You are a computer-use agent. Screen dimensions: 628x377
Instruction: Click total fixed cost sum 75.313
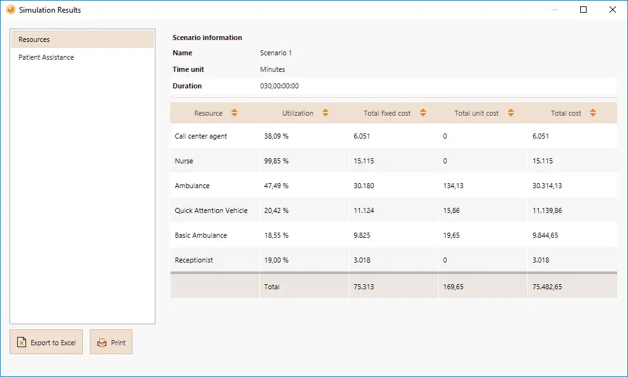point(364,287)
